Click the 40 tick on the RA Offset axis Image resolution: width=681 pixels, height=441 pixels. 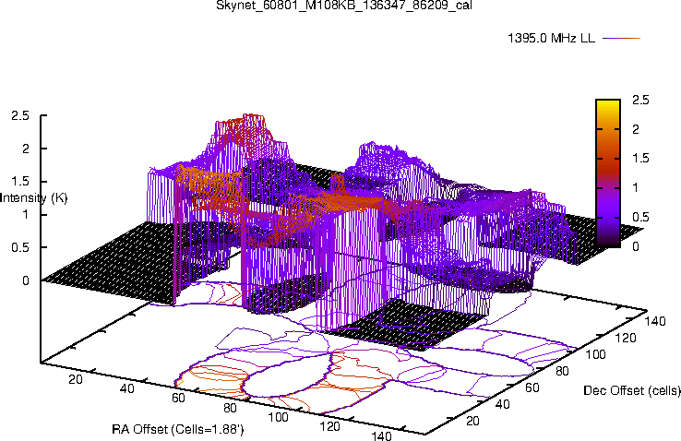(126, 388)
